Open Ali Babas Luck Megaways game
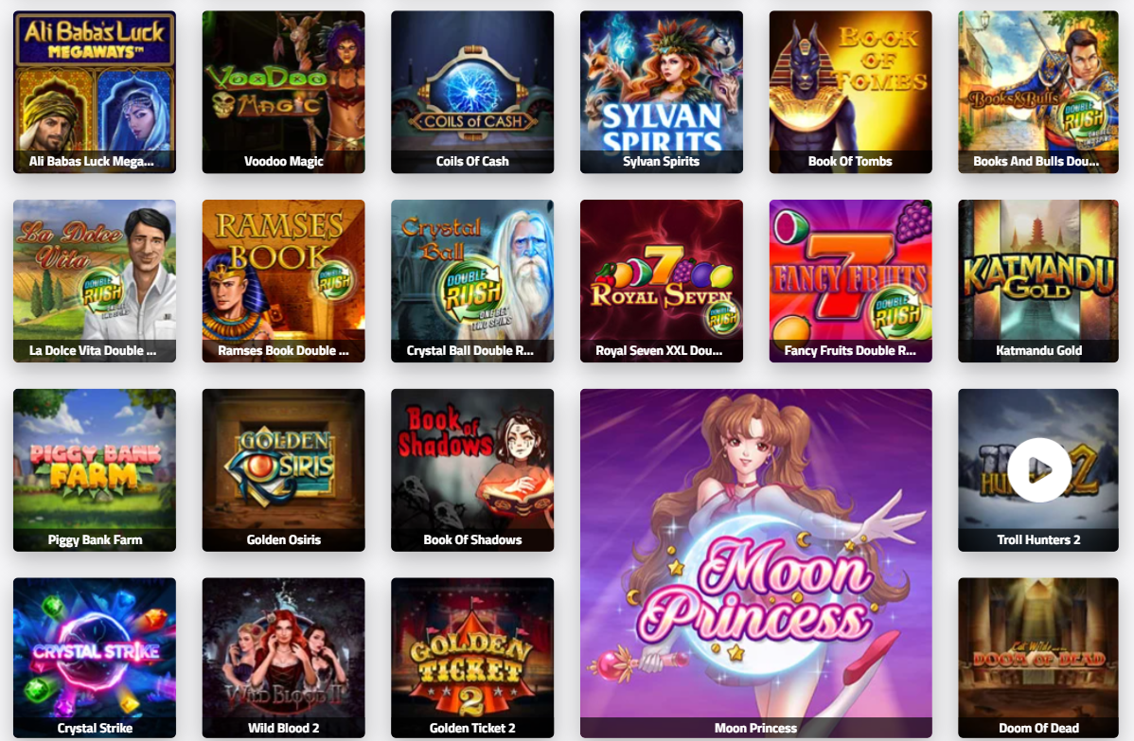 click(95, 92)
